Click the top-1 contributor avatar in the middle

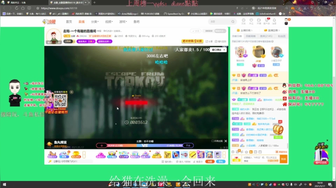[259, 52]
